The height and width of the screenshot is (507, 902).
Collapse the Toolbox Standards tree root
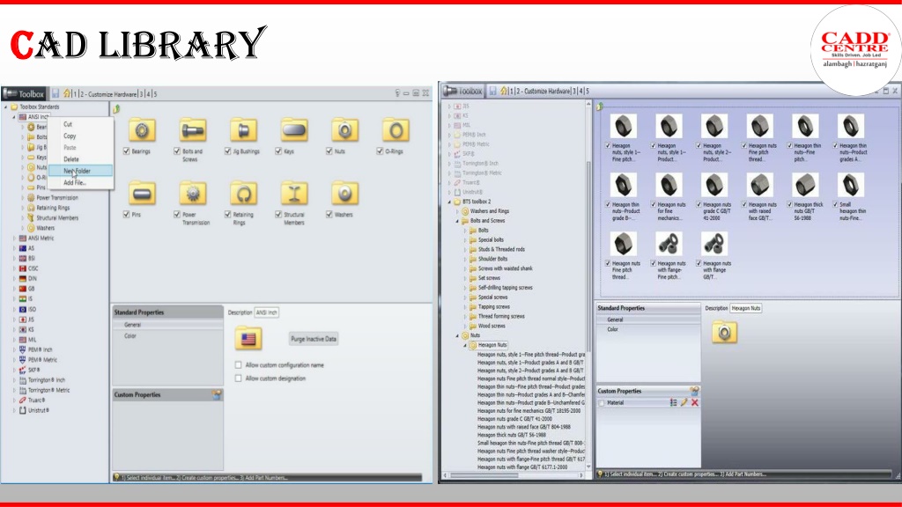[6, 107]
